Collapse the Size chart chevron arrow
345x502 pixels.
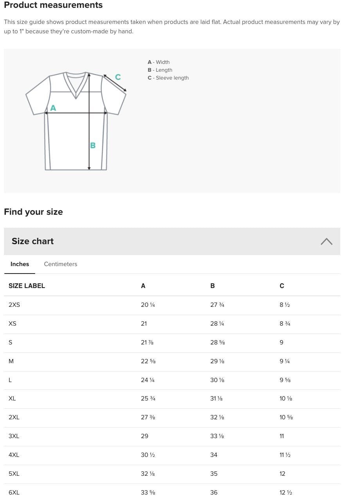tap(326, 241)
